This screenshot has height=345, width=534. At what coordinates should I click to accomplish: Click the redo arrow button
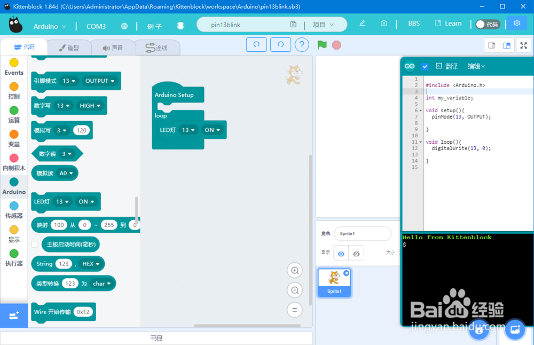(x=281, y=45)
